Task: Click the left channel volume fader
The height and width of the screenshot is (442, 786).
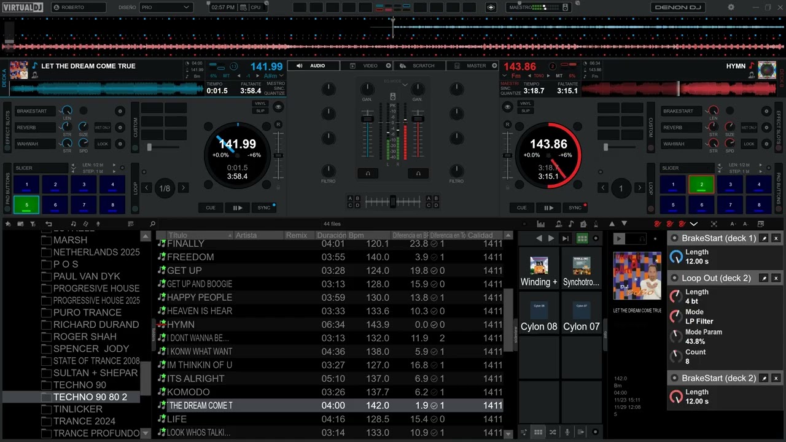Action: (367, 118)
